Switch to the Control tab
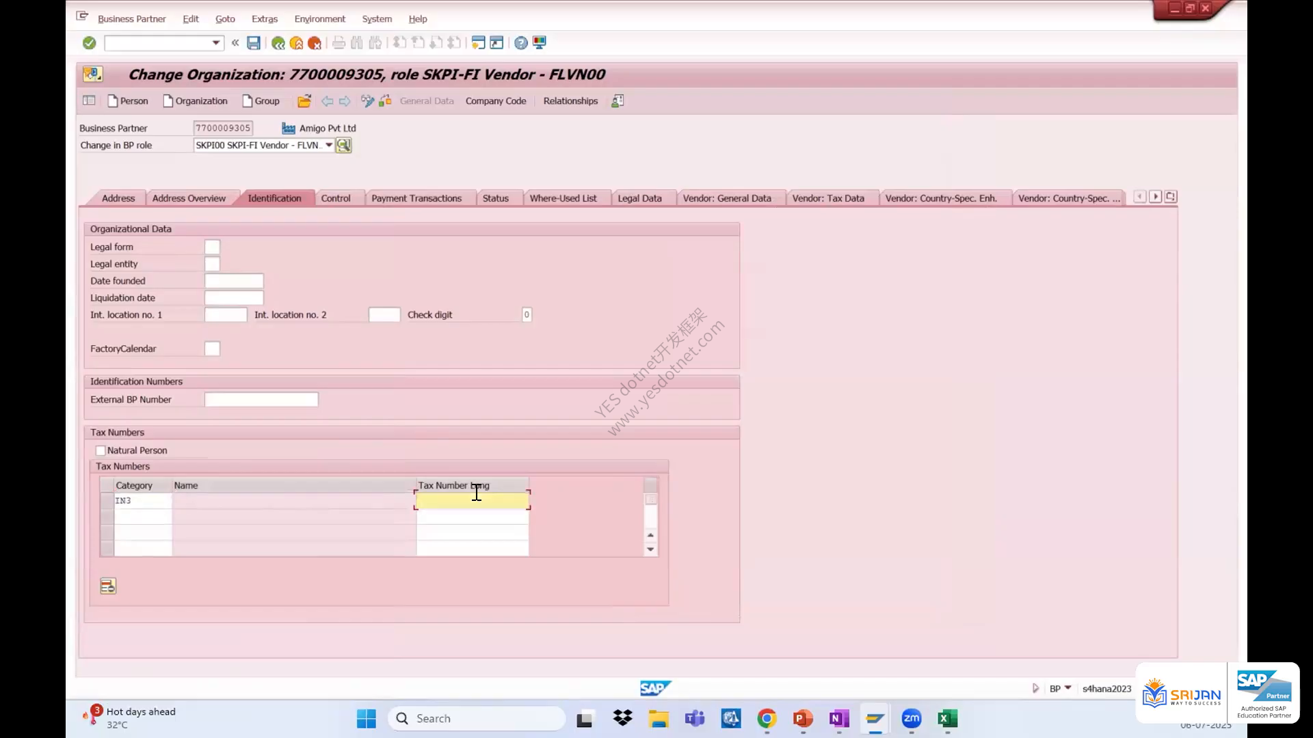The width and height of the screenshot is (1313, 738). (x=336, y=198)
